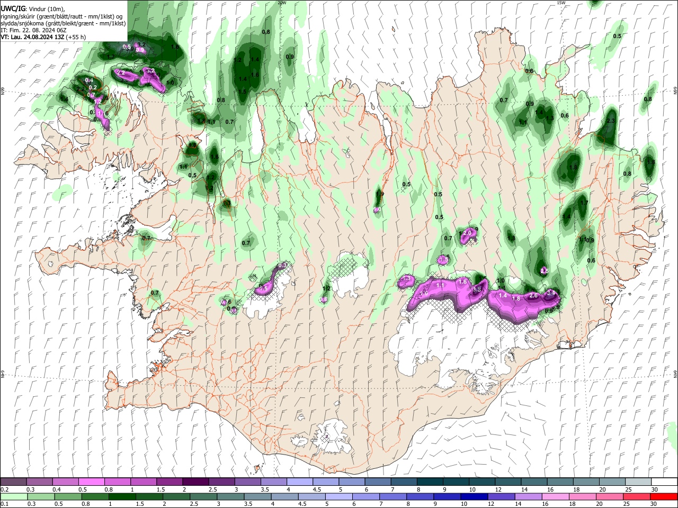Click the '2.0' value in the pink snow patch
Viewport: 678px width, 508px height.
(467, 233)
